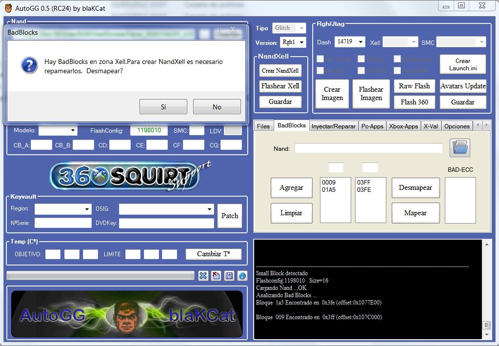The image size is (499, 346).
Task: Toggle the No HDD checkbox
Action: (361, 71)
